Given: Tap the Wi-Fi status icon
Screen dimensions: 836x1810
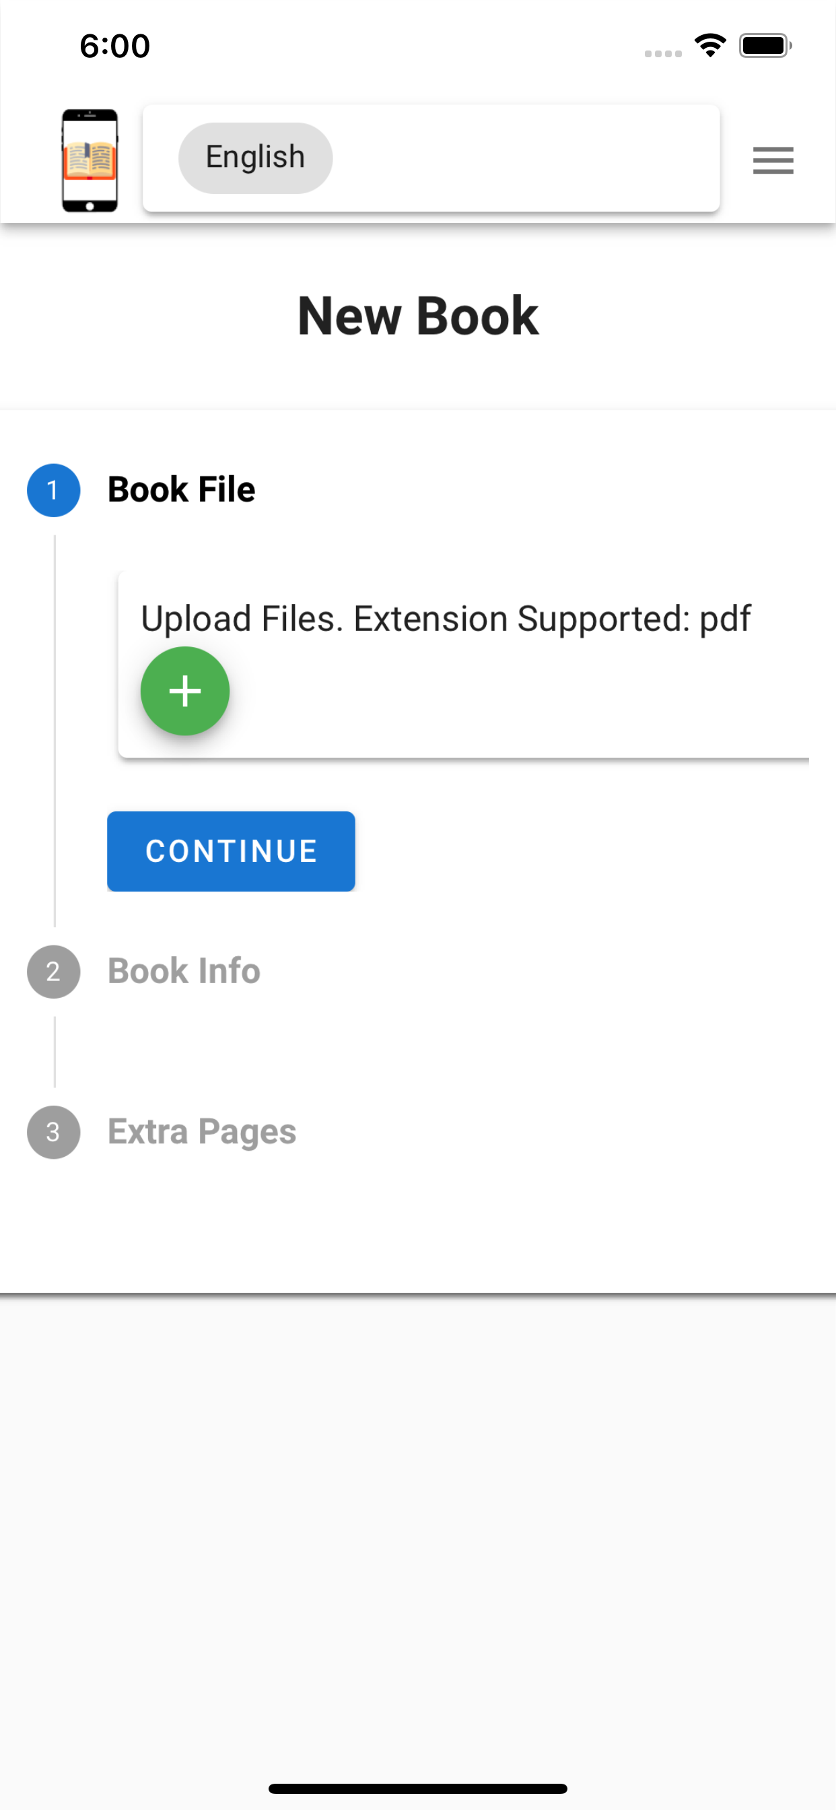Looking at the screenshot, I should (x=709, y=46).
